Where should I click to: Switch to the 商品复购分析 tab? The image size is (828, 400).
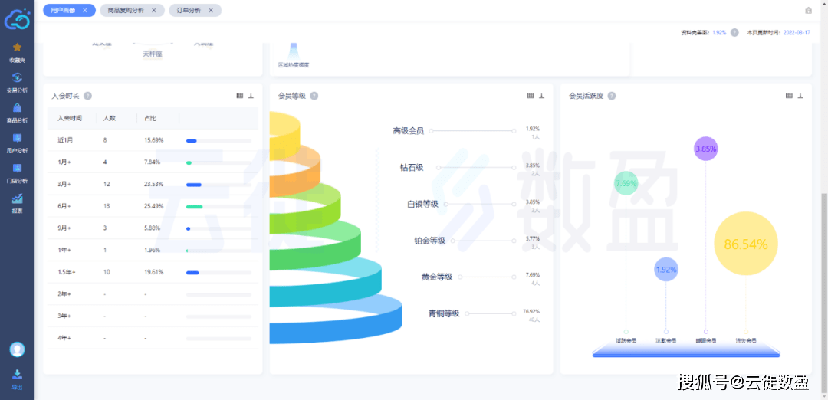point(125,10)
